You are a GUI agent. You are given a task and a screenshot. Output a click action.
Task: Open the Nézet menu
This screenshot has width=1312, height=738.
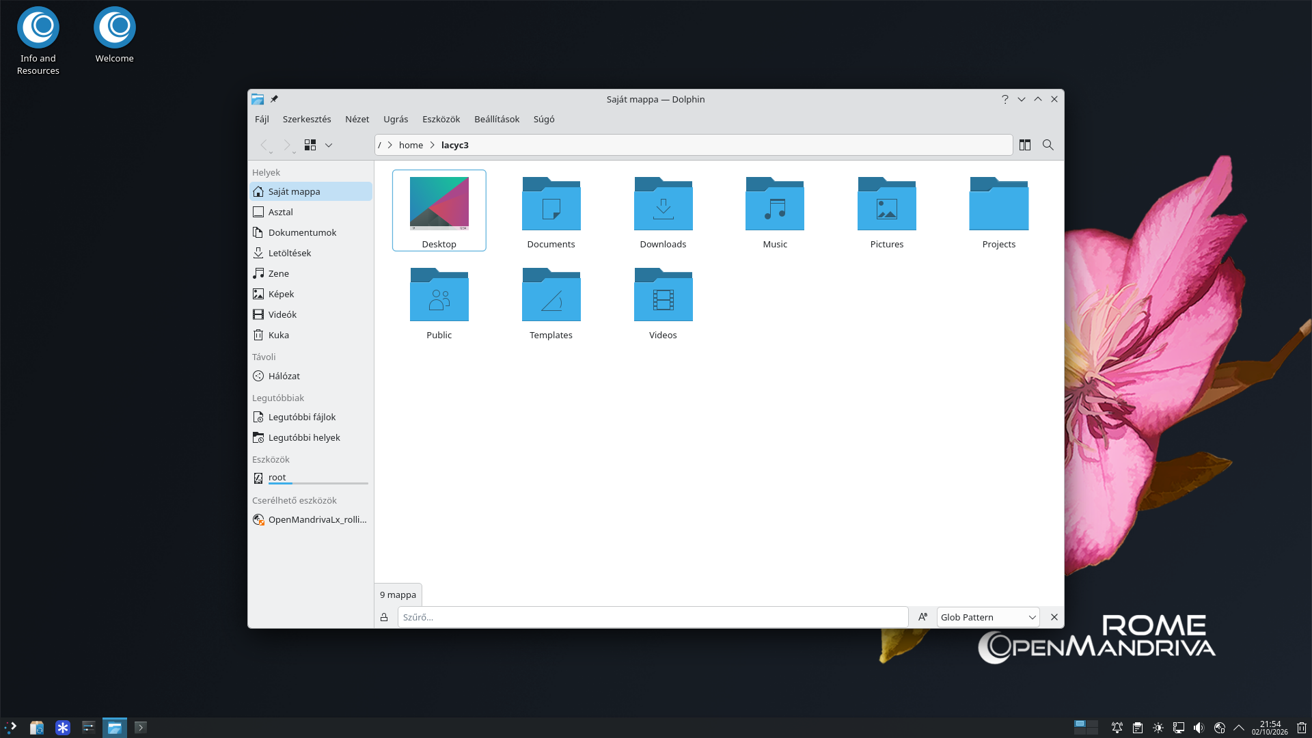tap(357, 119)
